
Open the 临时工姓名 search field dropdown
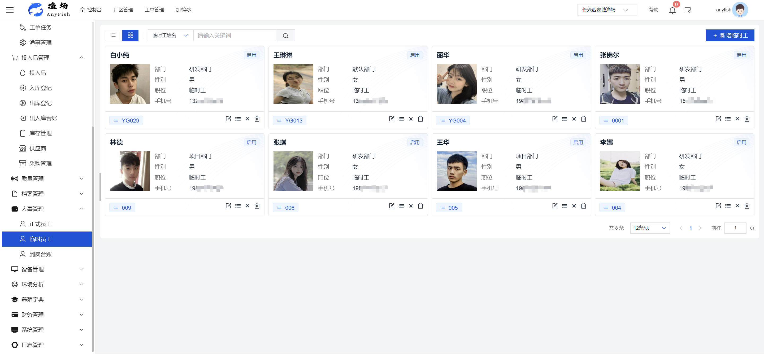(170, 36)
